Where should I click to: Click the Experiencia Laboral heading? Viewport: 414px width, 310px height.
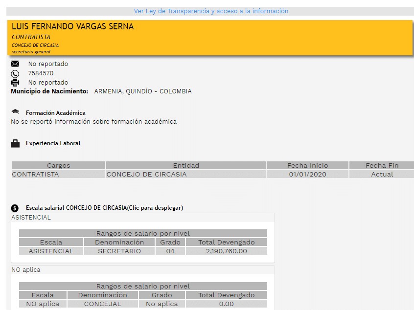point(53,143)
